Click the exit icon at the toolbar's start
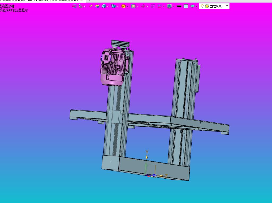The width and height of the screenshot is (272, 203). point(74,6)
